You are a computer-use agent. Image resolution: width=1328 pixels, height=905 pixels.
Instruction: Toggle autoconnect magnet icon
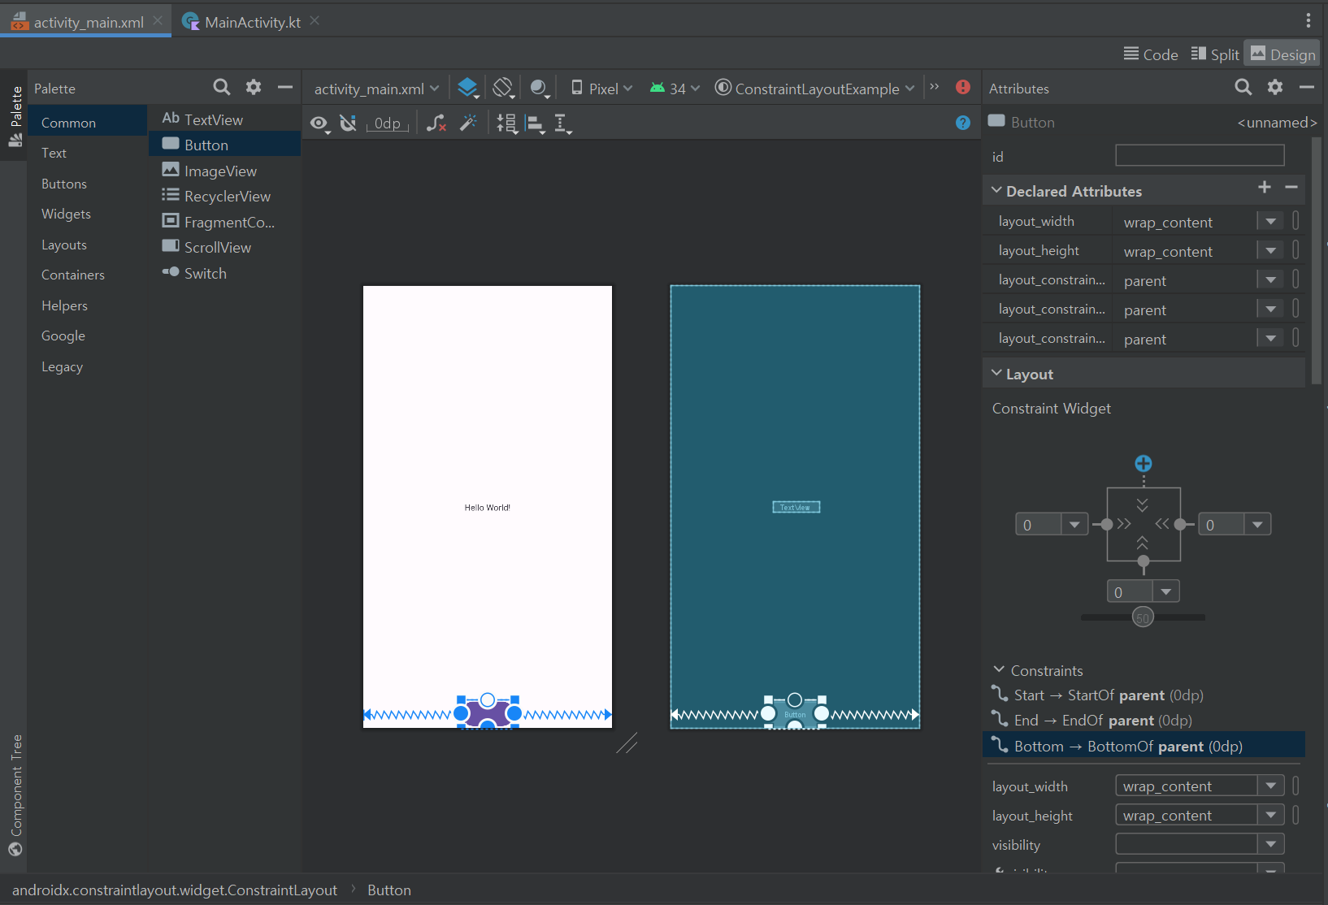pyautogui.click(x=349, y=123)
